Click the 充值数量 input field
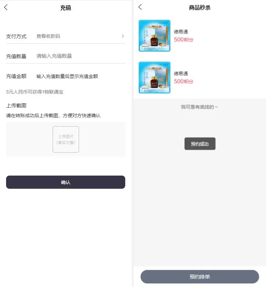The image size is (266, 287). click(x=80, y=56)
